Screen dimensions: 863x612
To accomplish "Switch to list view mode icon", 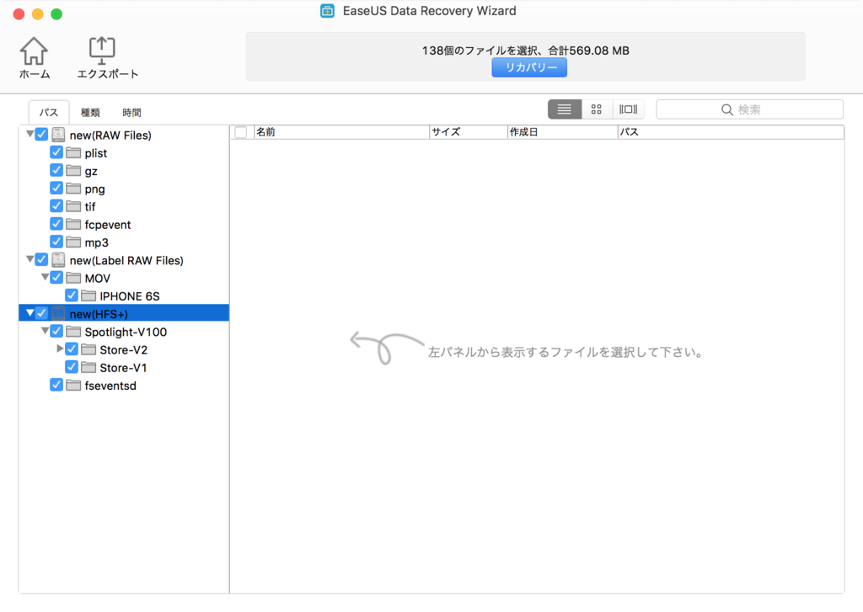I will 564,109.
